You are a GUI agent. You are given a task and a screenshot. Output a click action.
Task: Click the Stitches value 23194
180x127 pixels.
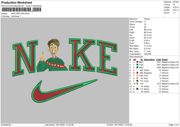pyautogui.click(x=175, y=2)
